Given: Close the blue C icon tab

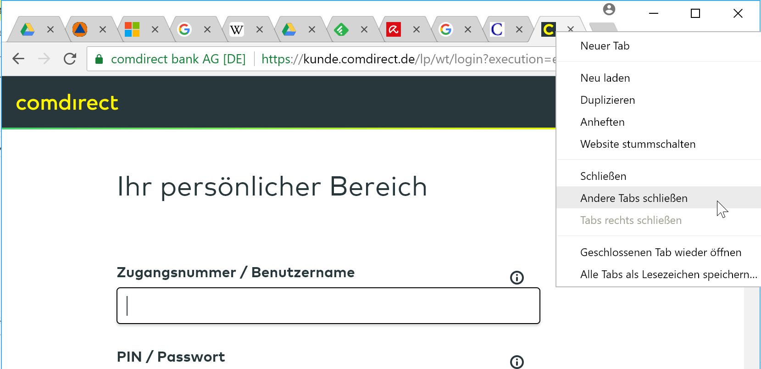Looking at the screenshot, I should tap(519, 29).
